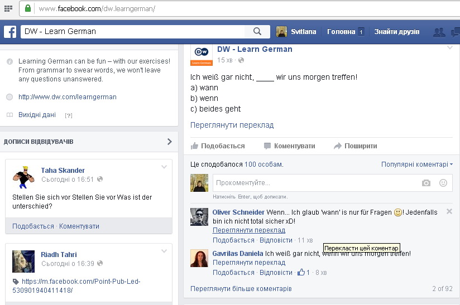Click Переглянути більше коментарів
The height and width of the screenshot is (305, 460).
point(241,289)
